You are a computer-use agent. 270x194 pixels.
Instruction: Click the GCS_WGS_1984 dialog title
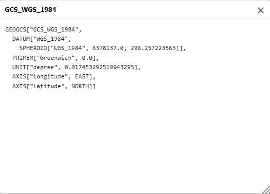point(30,10)
